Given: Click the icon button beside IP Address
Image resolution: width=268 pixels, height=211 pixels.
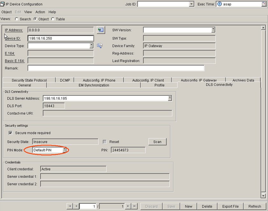Looking at the screenshot, I should tap(101, 30).
